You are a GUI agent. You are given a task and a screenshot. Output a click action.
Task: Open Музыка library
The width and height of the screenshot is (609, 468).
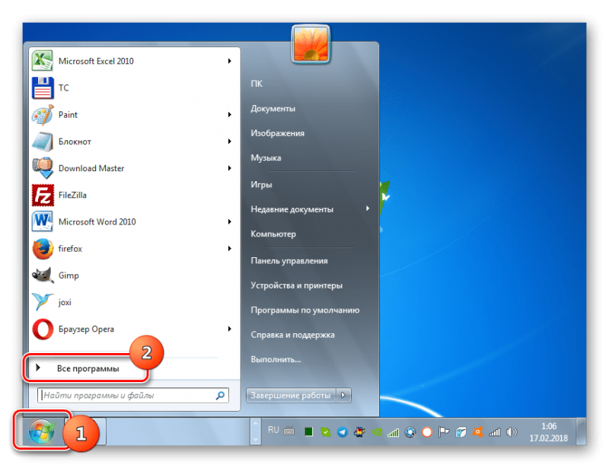(x=266, y=158)
